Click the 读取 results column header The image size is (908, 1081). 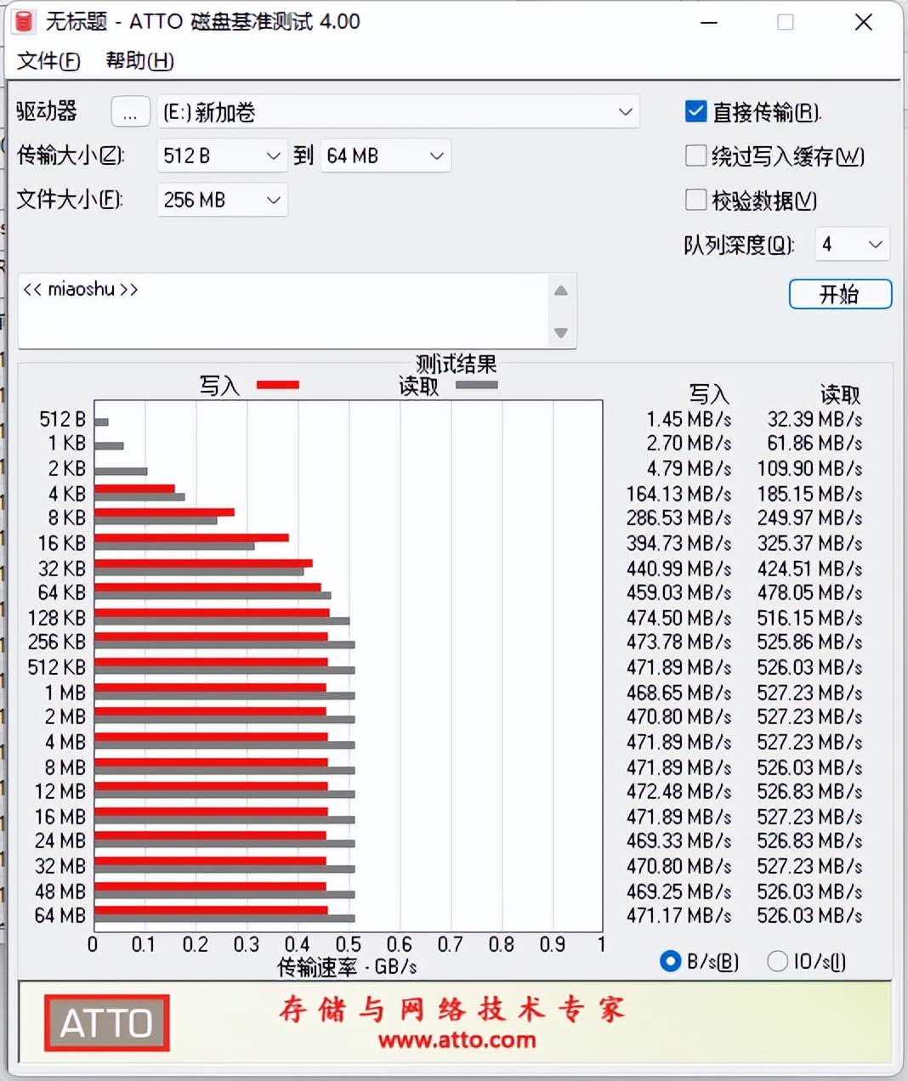[x=840, y=394]
